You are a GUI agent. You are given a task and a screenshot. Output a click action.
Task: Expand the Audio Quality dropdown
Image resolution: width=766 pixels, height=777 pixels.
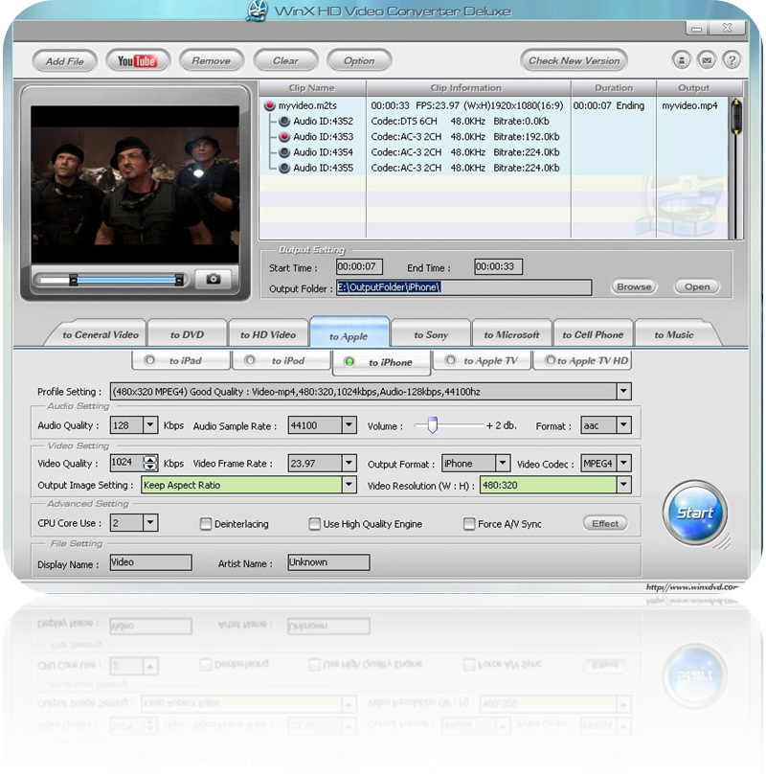click(150, 424)
